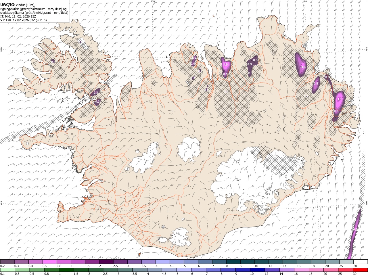368x276 pixels.
Task: Pick the 0.3 swatch in the rain legend
Action: tap(22, 270)
